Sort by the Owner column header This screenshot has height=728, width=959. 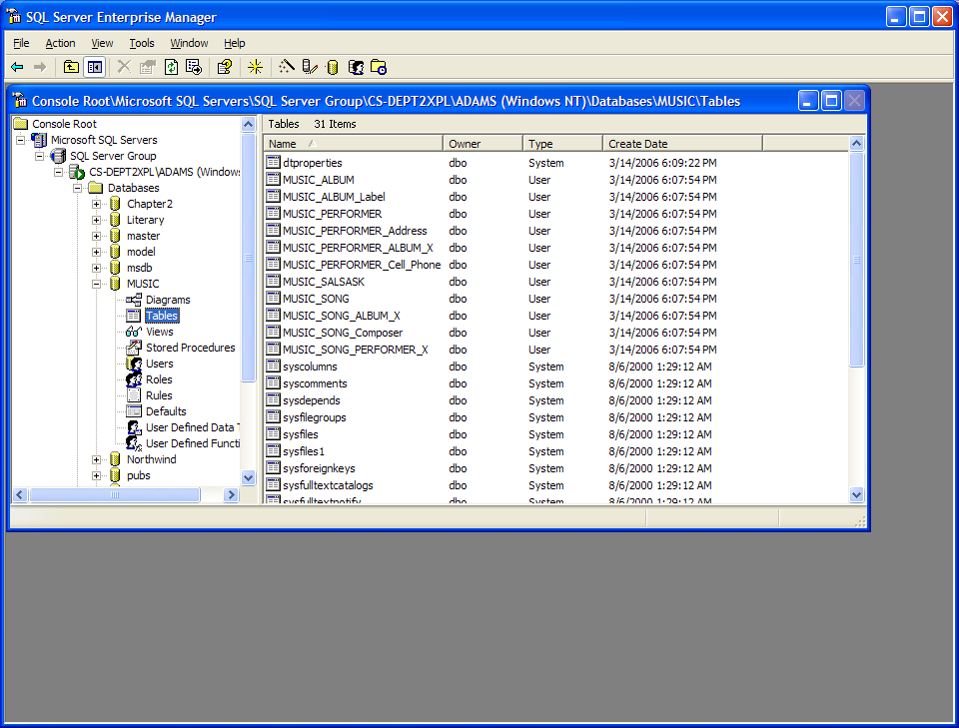click(x=482, y=144)
